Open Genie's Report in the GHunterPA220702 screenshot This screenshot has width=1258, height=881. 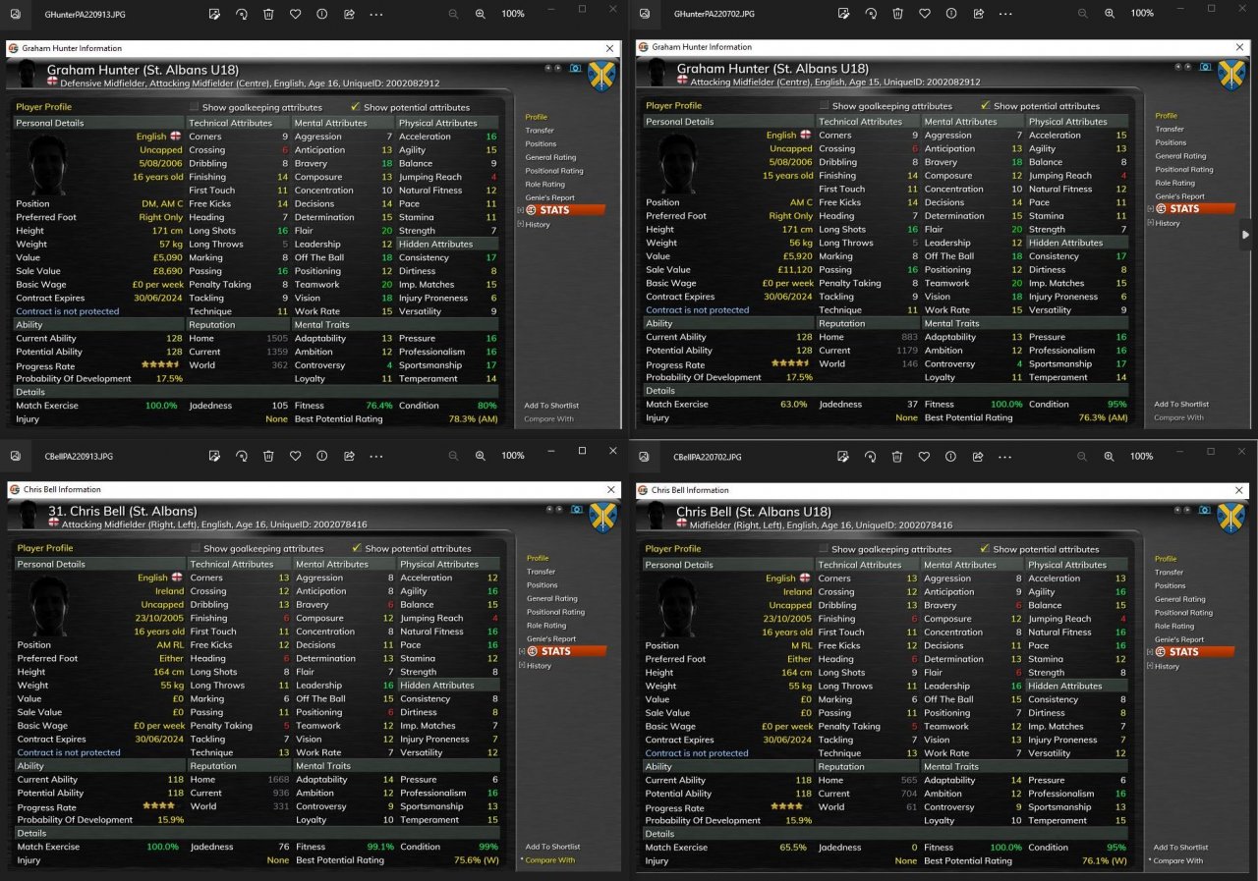(1179, 196)
